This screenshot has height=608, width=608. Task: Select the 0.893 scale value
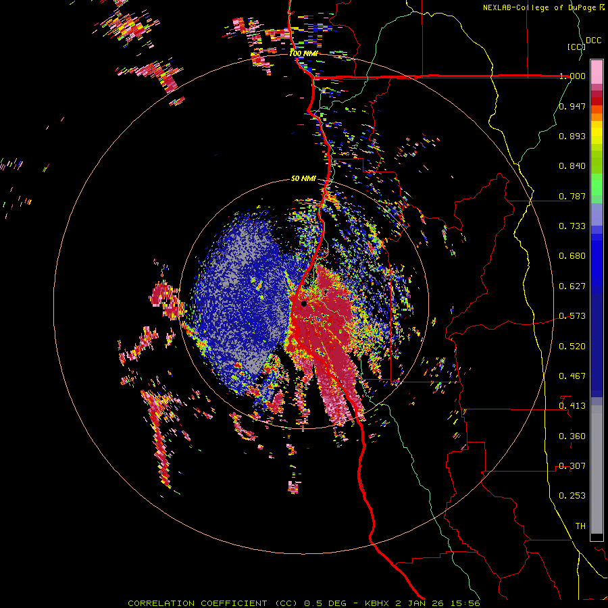(572, 136)
